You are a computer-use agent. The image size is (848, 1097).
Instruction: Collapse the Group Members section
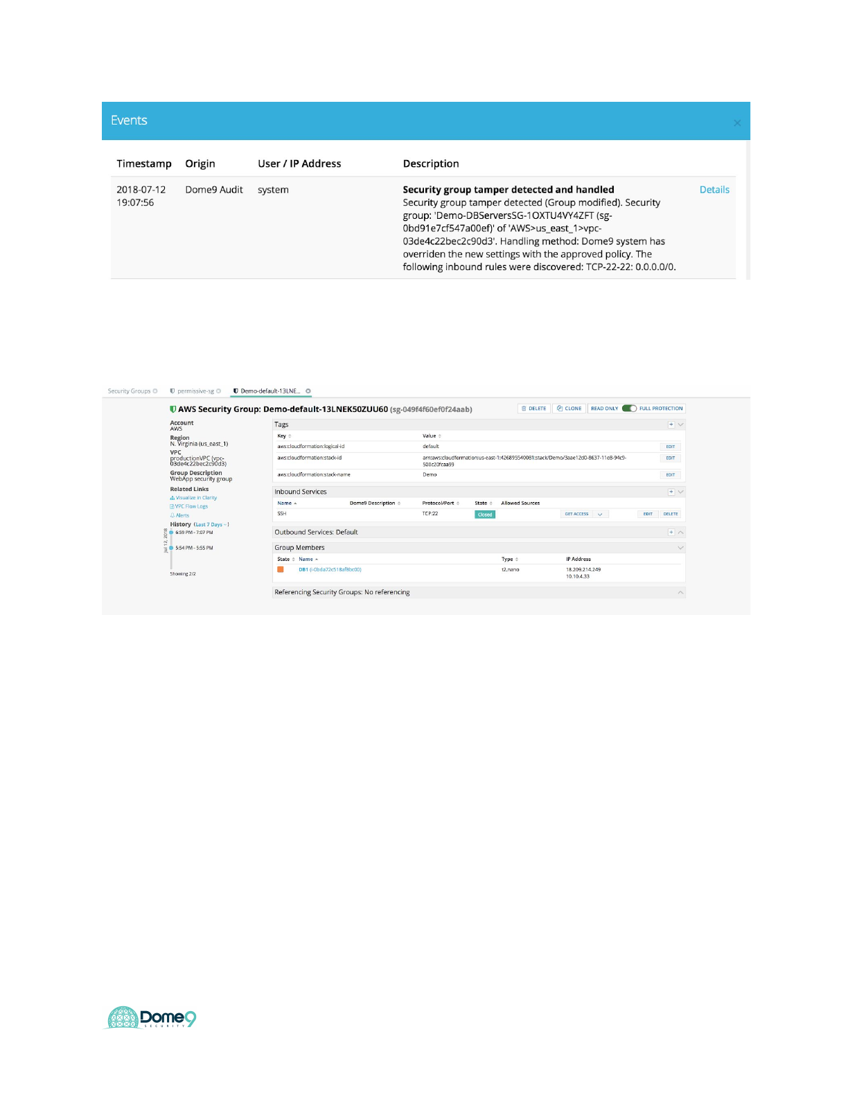(681, 548)
